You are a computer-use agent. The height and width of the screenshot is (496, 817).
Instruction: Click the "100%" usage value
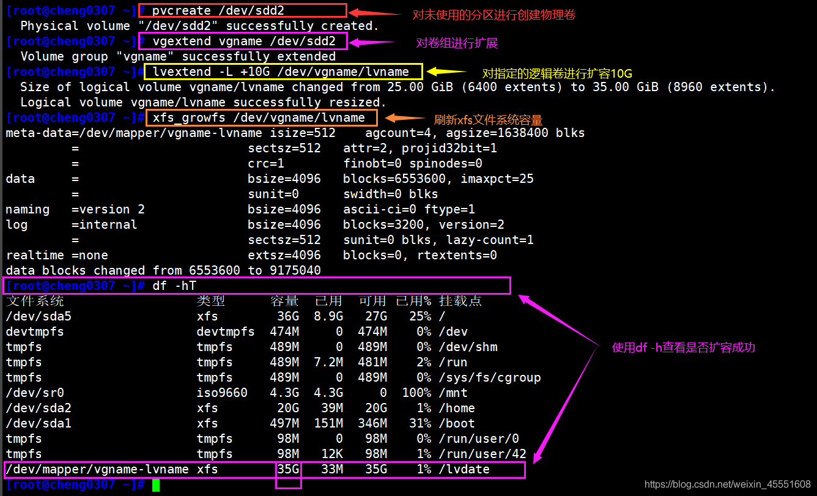pyautogui.click(x=416, y=393)
